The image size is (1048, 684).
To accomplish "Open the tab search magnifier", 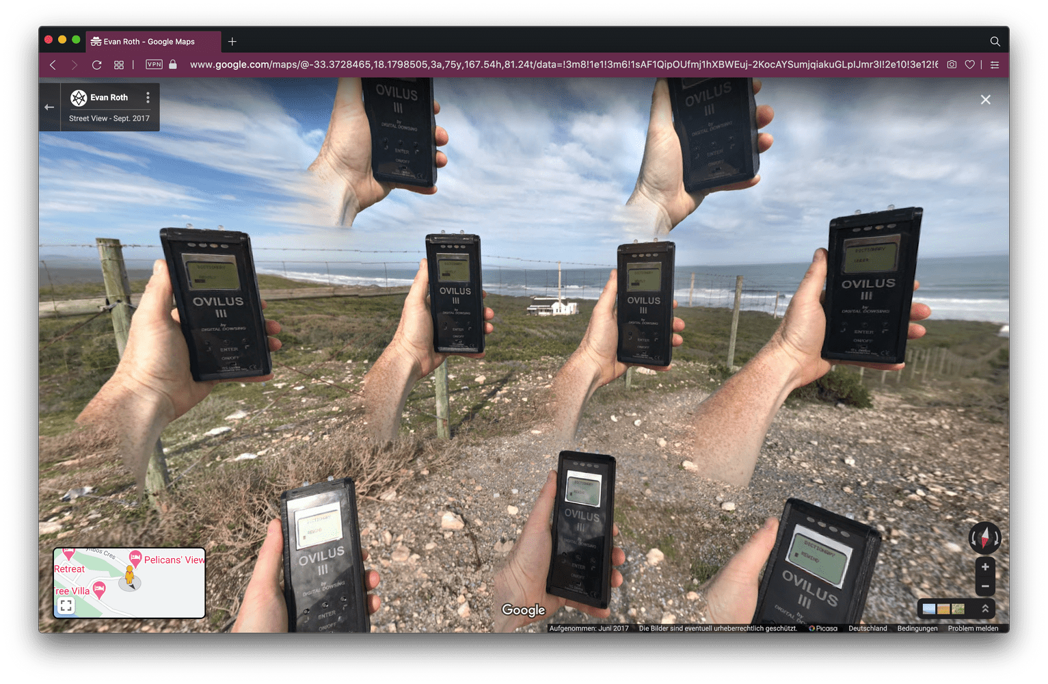I will click(995, 42).
